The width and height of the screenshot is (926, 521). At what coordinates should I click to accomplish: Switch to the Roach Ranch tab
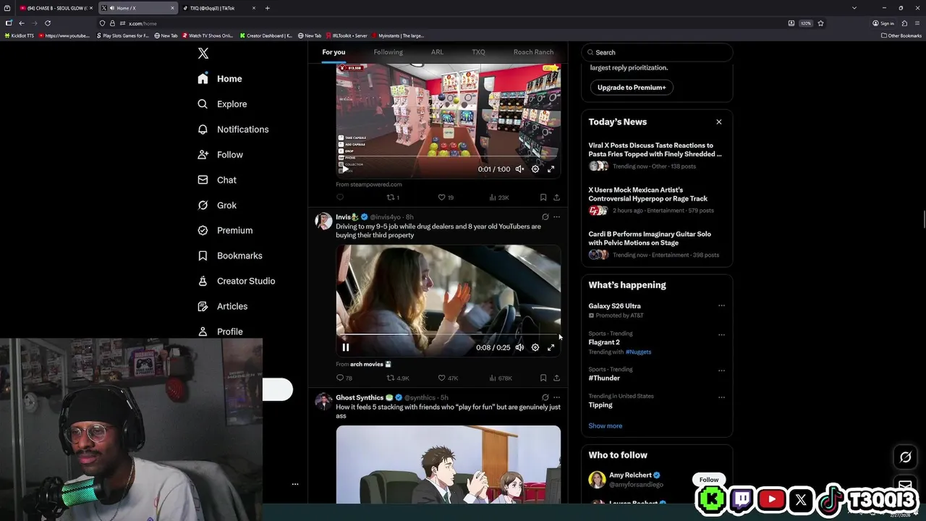coord(533,52)
